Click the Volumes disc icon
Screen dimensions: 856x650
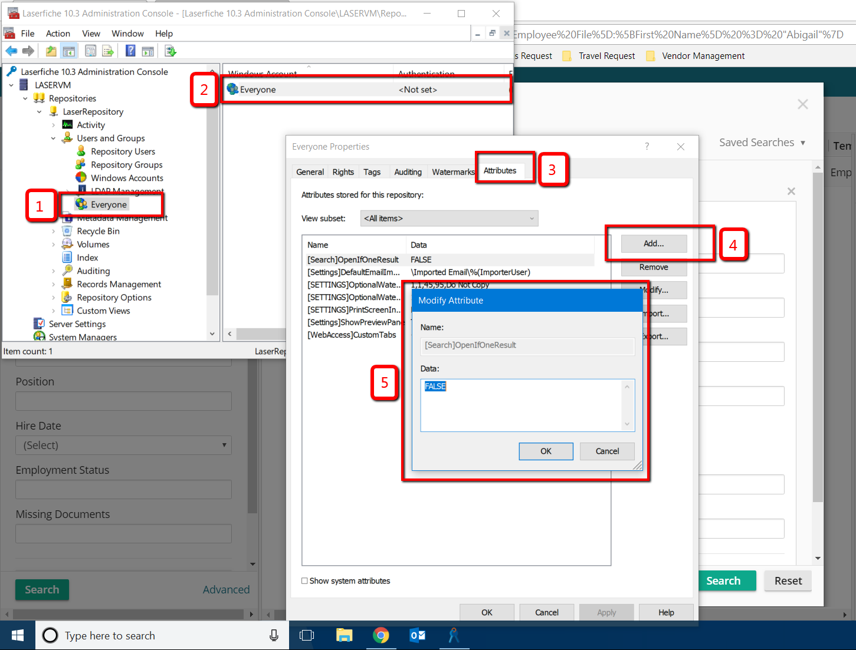coord(67,244)
